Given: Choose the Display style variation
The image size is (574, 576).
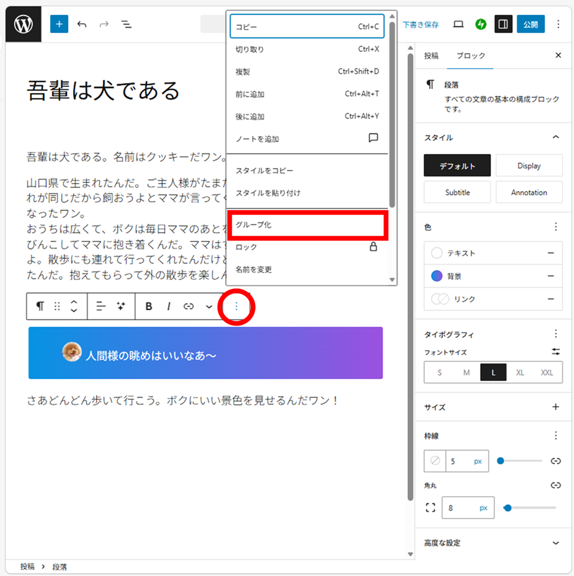Looking at the screenshot, I should pos(529,166).
